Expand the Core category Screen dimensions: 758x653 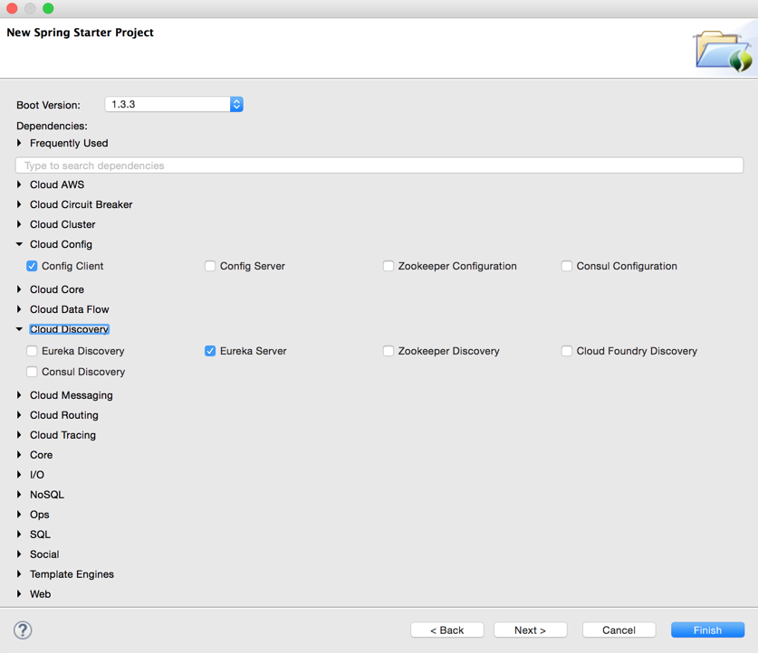pos(19,454)
